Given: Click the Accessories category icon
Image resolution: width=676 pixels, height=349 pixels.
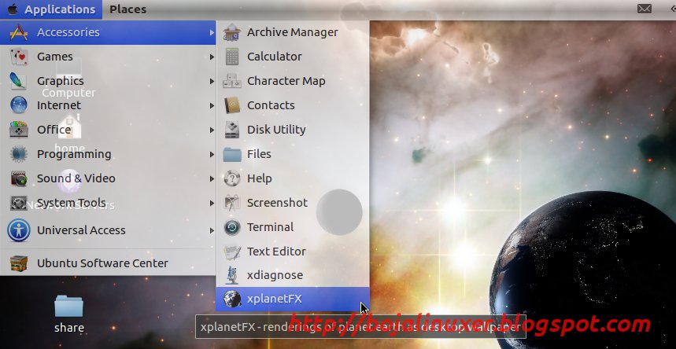Looking at the screenshot, I should click(x=19, y=32).
